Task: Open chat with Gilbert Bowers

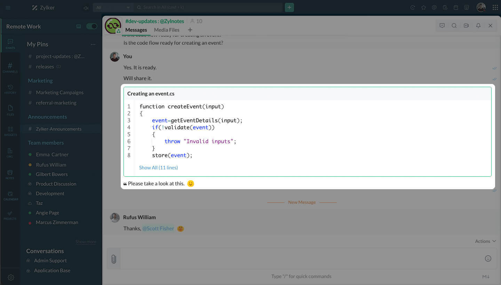Action: (51, 174)
